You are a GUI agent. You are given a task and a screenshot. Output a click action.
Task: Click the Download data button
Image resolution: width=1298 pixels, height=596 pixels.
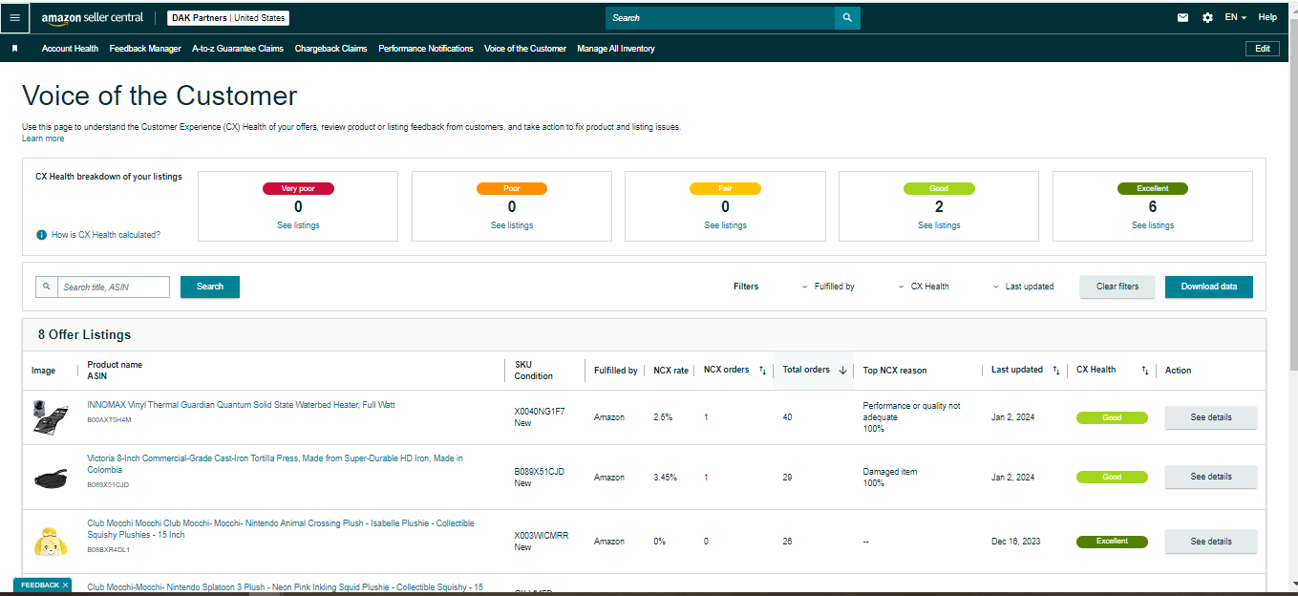click(x=1209, y=287)
